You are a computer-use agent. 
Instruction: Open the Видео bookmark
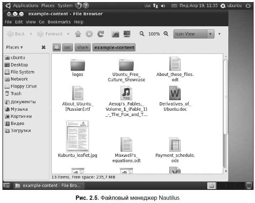[15, 124]
